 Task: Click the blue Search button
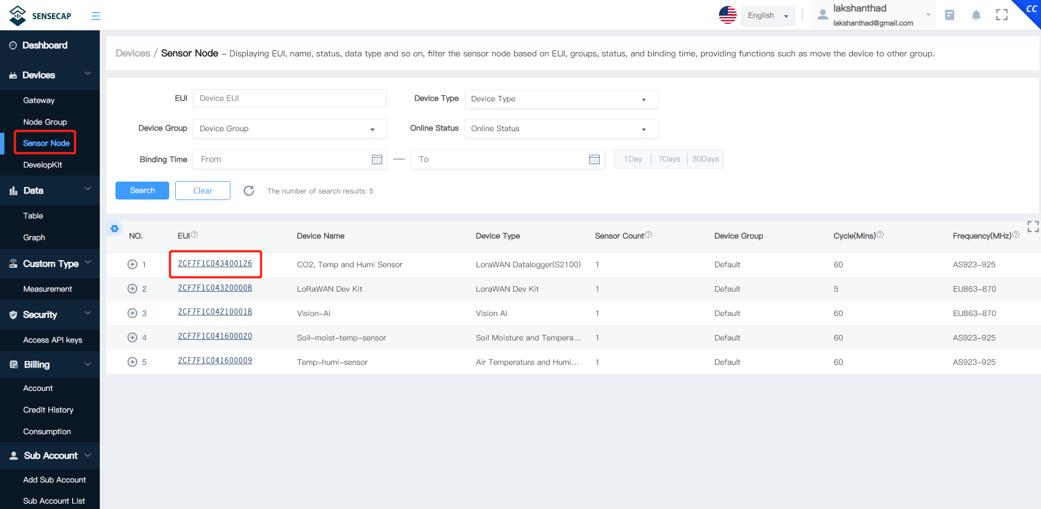(142, 190)
